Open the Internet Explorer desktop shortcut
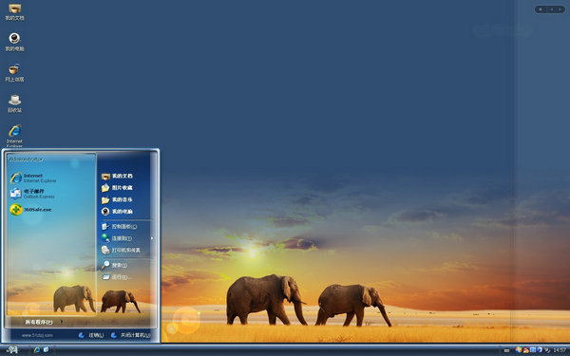 pyautogui.click(x=14, y=136)
